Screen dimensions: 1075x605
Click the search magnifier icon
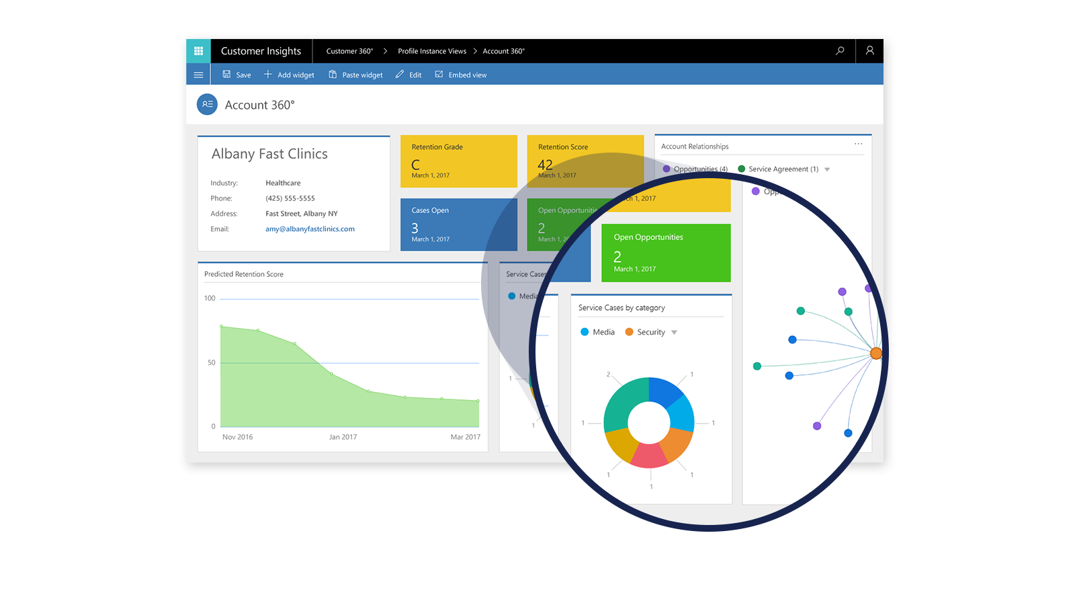click(840, 51)
